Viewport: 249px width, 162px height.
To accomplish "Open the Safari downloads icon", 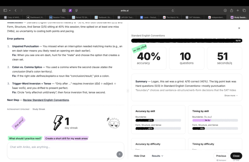I will point(225,10).
